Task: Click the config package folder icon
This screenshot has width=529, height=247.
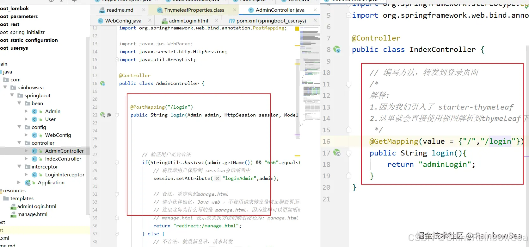Action: pyautogui.click(x=28, y=127)
